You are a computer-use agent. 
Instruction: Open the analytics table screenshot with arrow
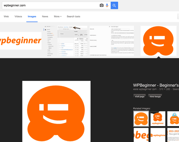pos(66,41)
